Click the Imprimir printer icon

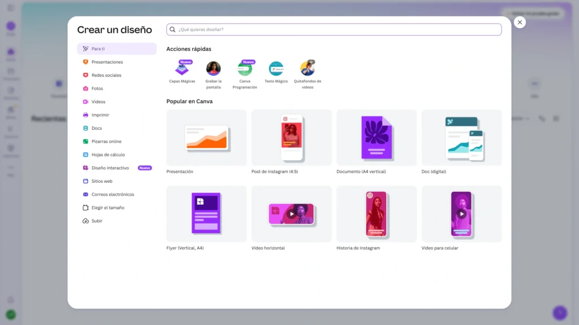[x=86, y=115]
